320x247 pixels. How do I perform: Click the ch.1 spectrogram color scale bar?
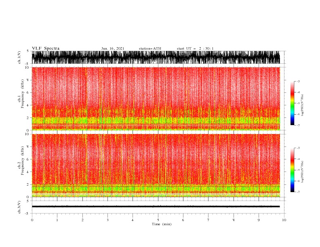coord(293,103)
